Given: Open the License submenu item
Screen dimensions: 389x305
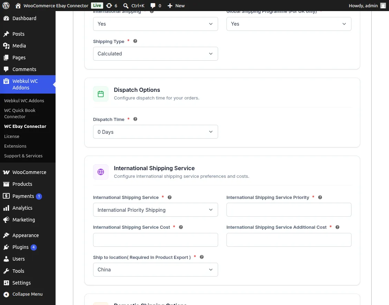Looking at the screenshot, I should coord(12,136).
